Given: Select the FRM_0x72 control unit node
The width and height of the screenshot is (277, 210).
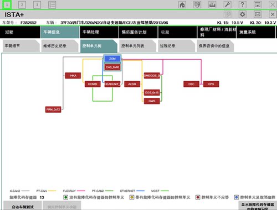Looking at the screenshot, I should click(53, 109).
